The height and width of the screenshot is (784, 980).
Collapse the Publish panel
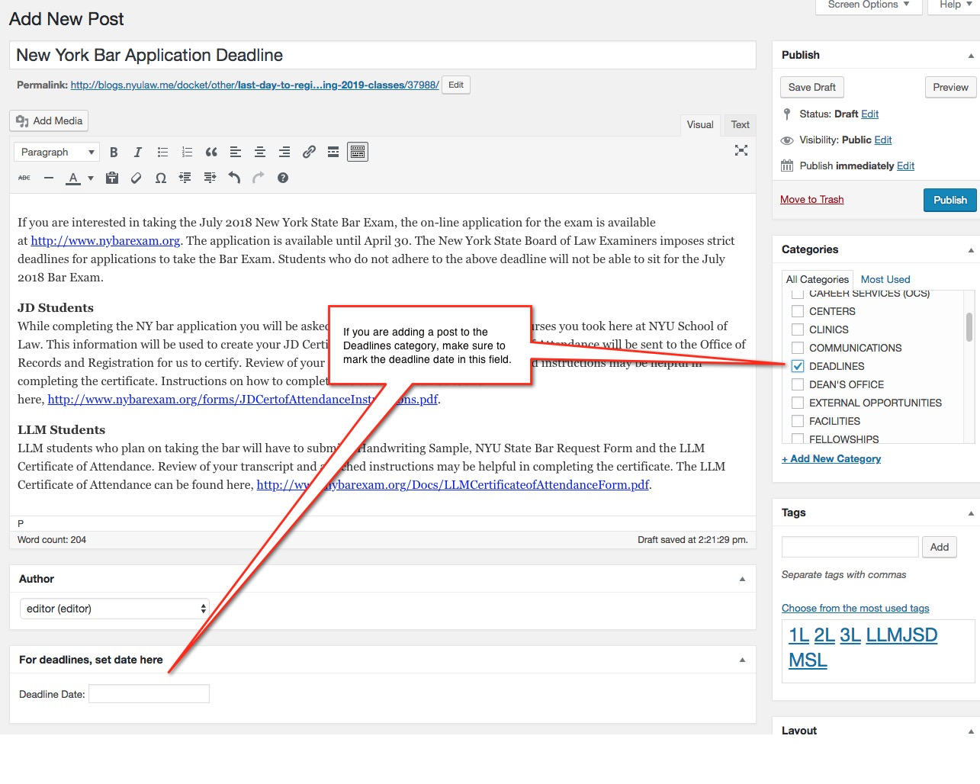point(970,54)
